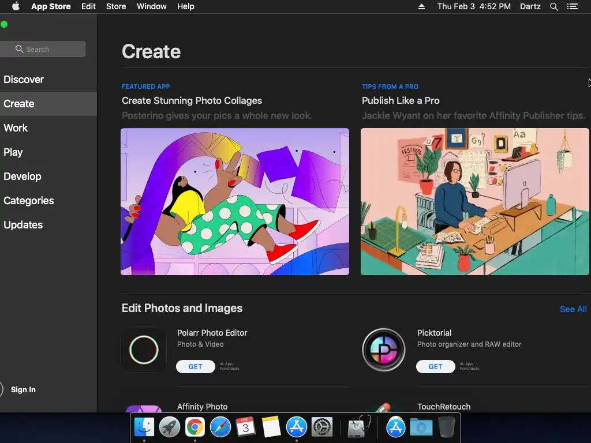This screenshot has width=591, height=443.
Task: Open 'Create Stunning Photo Collages' story title
Action: [192, 100]
